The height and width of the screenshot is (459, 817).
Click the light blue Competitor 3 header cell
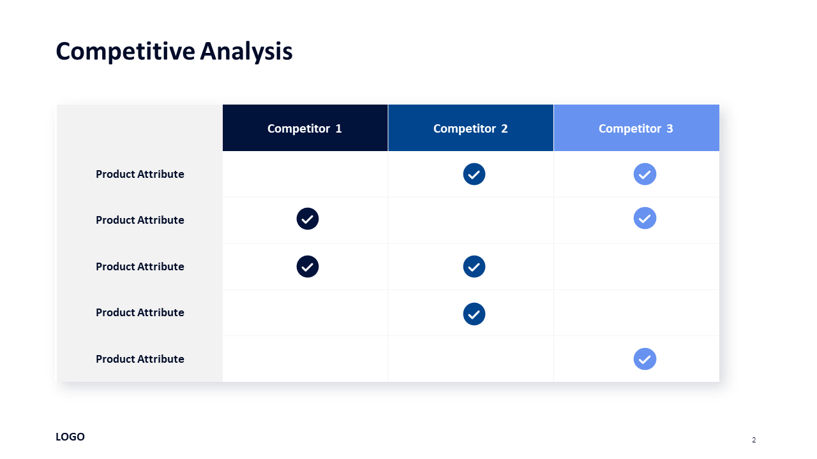[x=636, y=128]
